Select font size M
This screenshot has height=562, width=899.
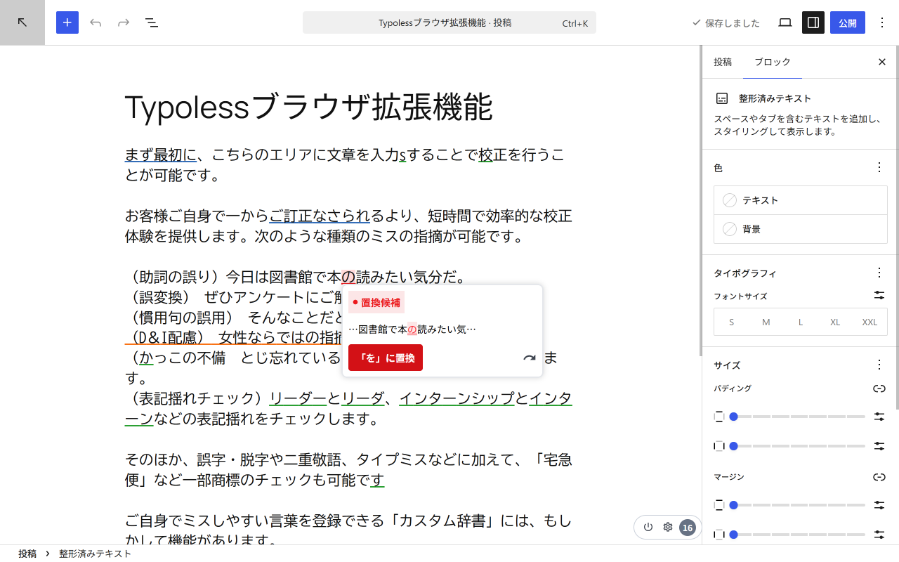click(x=766, y=322)
